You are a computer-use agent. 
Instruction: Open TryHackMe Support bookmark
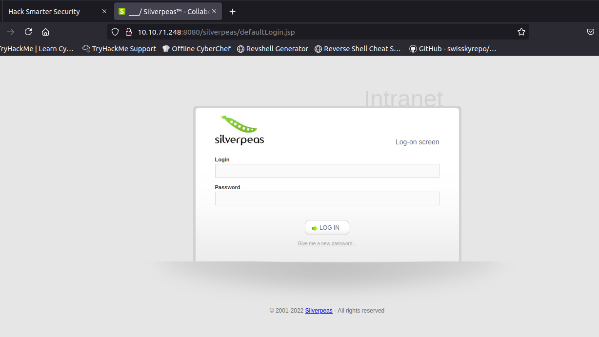pyautogui.click(x=120, y=49)
